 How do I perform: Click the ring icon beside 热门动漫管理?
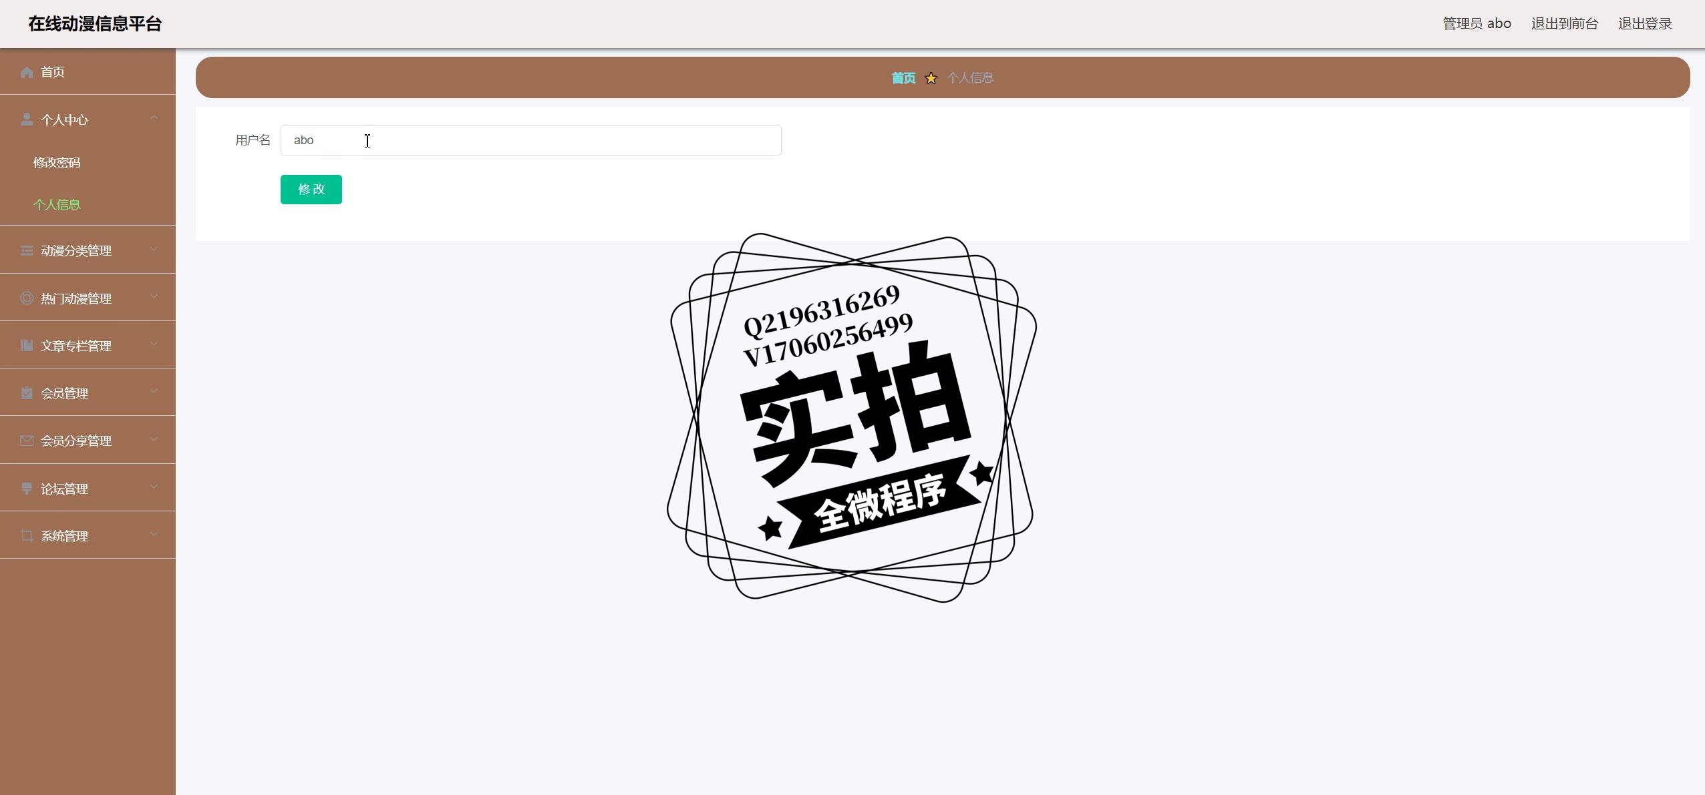coord(27,298)
